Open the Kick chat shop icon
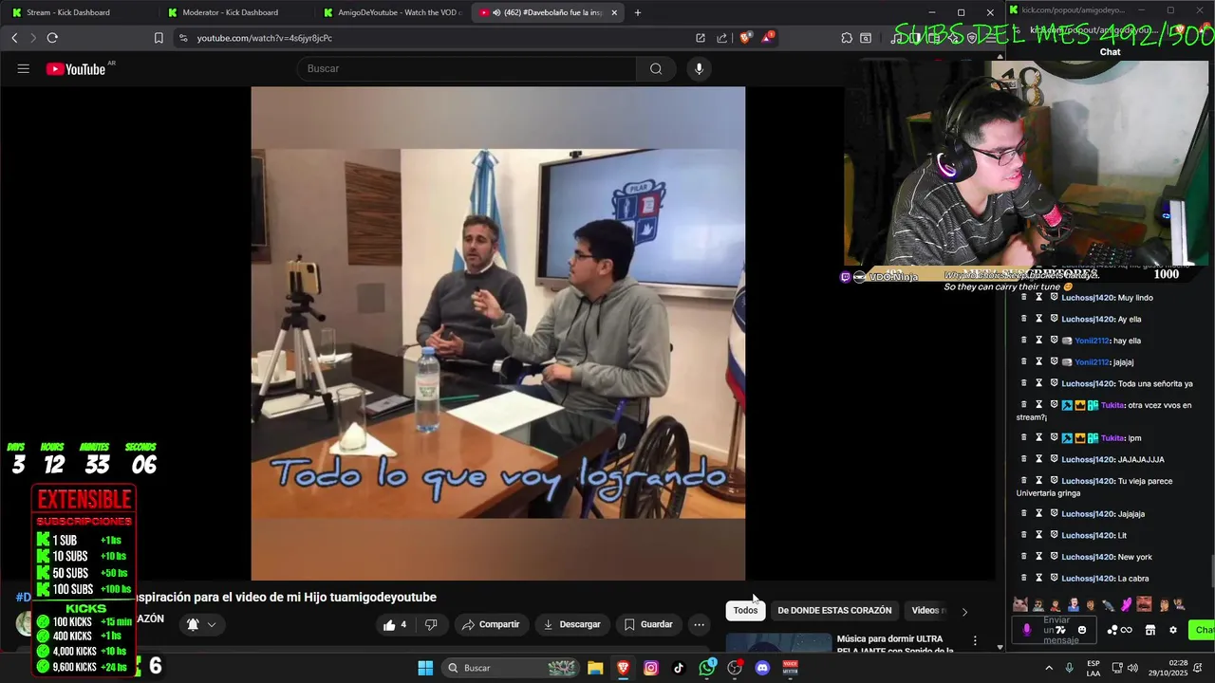The height and width of the screenshot is (683, 1215). point(1150,630)
